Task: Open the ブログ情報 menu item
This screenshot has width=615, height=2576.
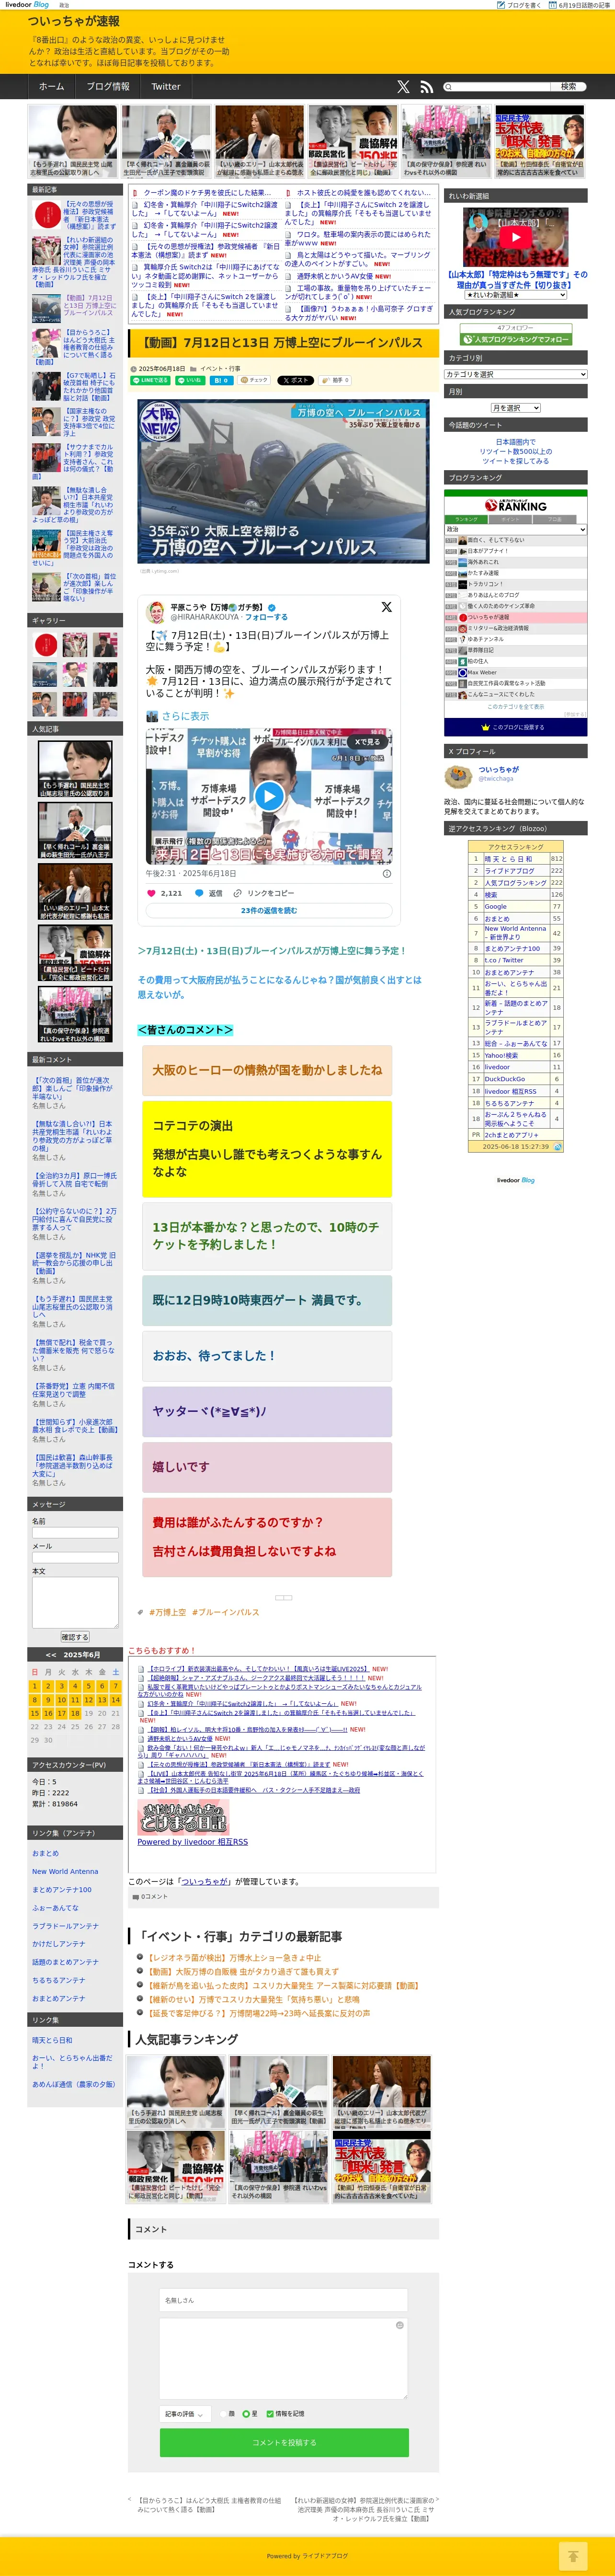Action: point(108,87)
